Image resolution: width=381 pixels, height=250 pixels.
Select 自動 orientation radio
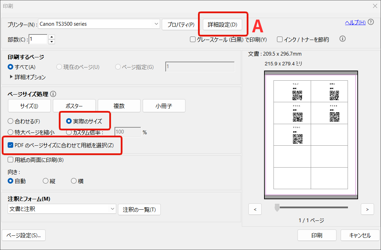pyautogui.click(x=10, y=181)
